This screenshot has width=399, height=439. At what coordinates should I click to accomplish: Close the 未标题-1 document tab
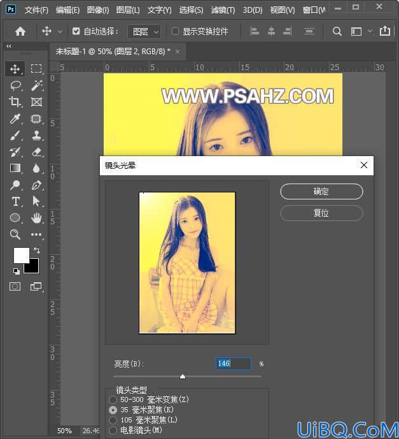coord(178,52)
